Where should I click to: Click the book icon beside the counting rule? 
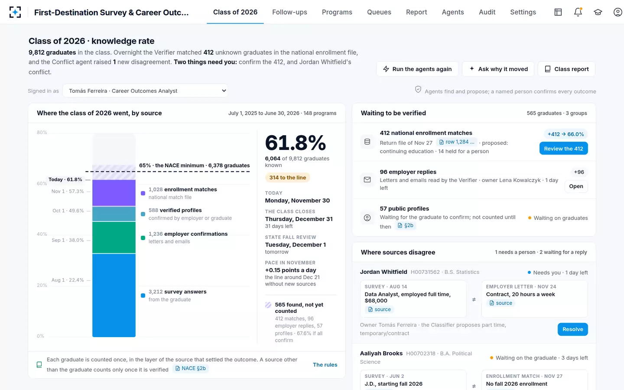[39, 364]
